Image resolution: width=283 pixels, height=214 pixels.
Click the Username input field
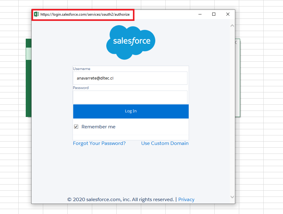pos(130,78)
